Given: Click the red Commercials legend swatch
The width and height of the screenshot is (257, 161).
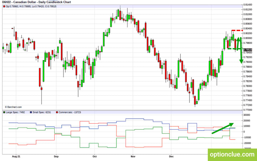Looking at the screenshot, I should (x=57, y=112).
